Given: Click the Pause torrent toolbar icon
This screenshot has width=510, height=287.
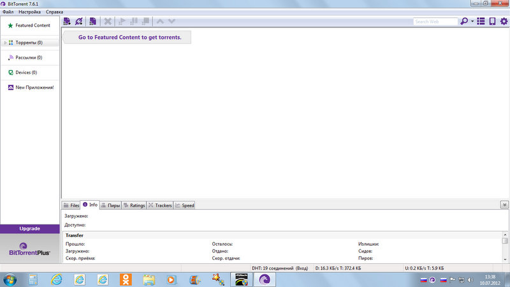Looking at the screenshot, I should point(134,22).
